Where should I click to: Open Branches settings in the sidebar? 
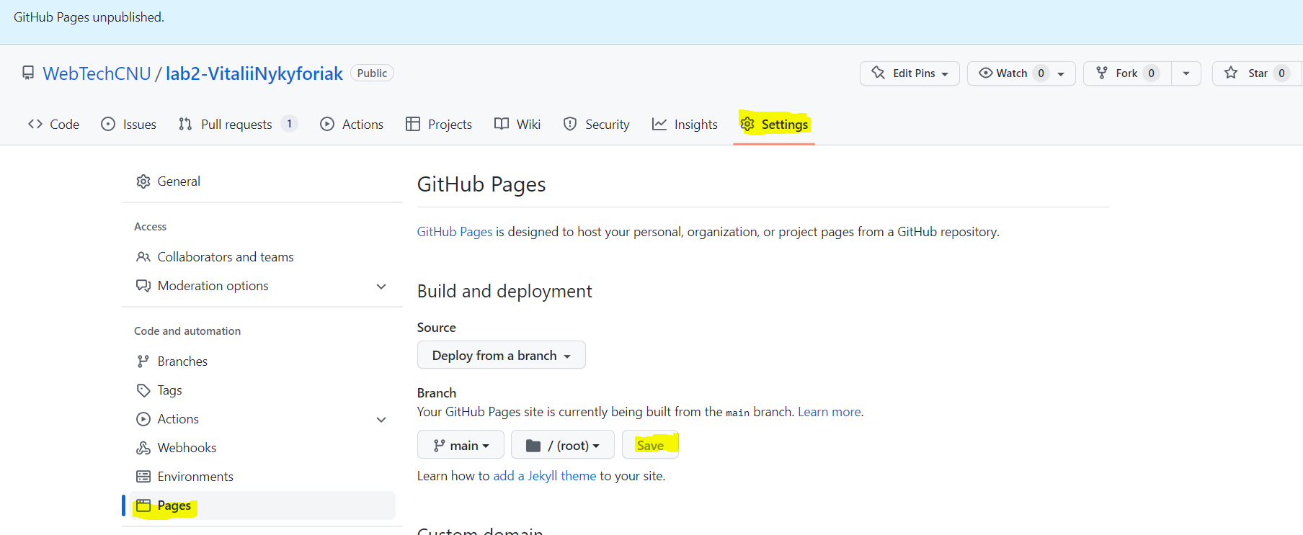click(x=262, y=361)
